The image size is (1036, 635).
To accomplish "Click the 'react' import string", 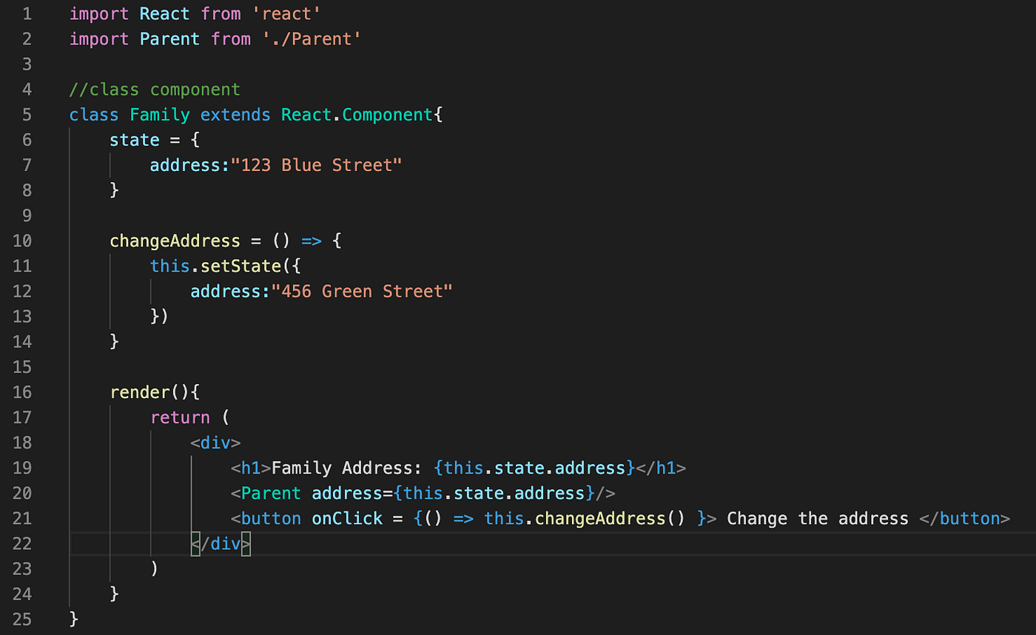I will pos(286,13).
